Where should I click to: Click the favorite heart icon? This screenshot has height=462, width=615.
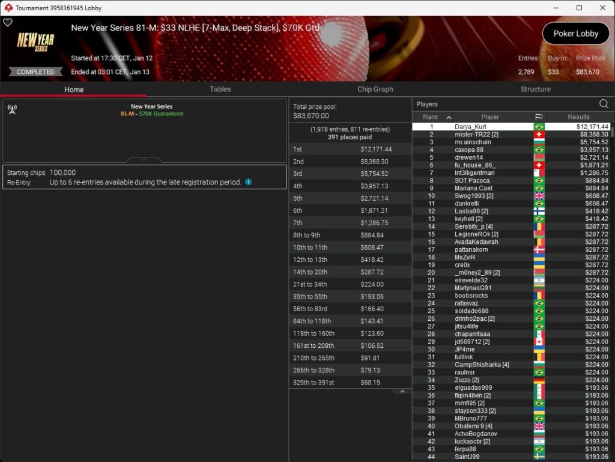tap(8, 23)
